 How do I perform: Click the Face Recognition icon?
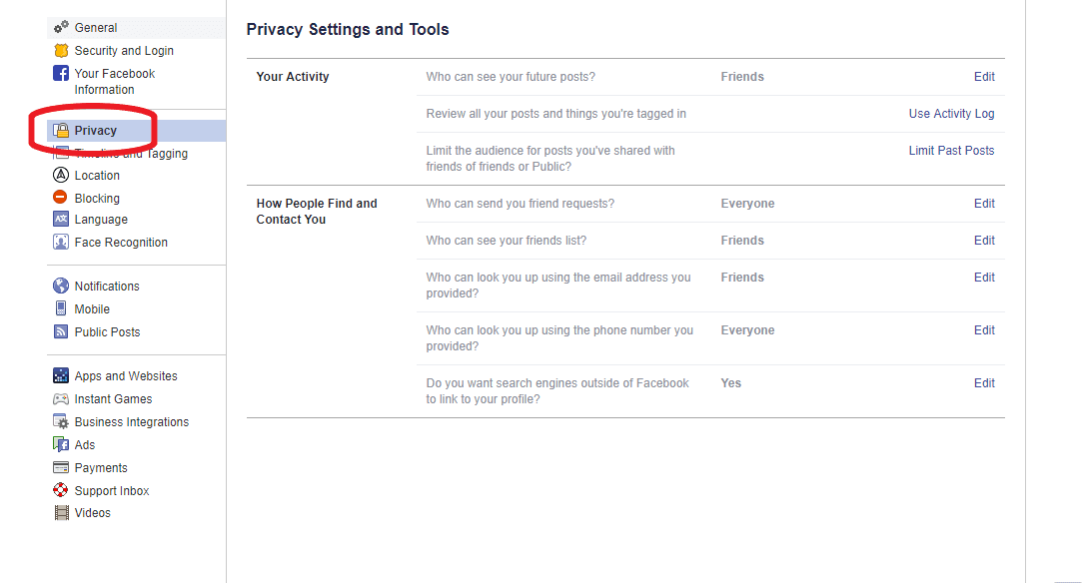coord(61,243)
